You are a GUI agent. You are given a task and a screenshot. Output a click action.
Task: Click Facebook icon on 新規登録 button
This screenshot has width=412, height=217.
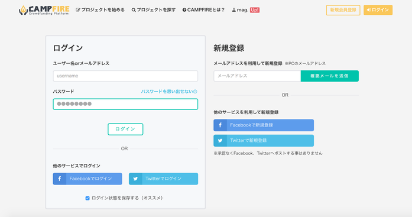tap(220, 125)
